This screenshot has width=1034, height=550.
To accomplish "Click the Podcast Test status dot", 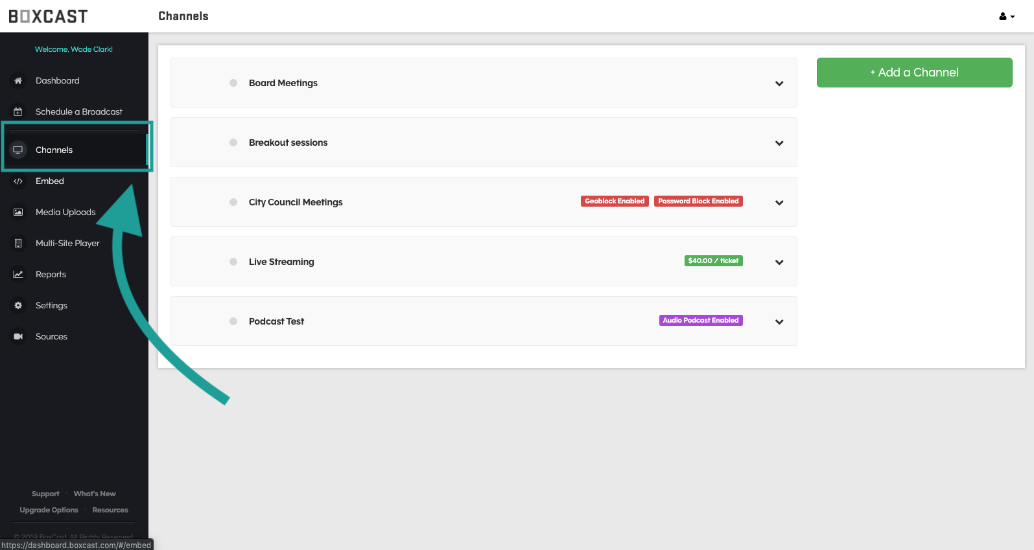I will [x=233, y=321].
